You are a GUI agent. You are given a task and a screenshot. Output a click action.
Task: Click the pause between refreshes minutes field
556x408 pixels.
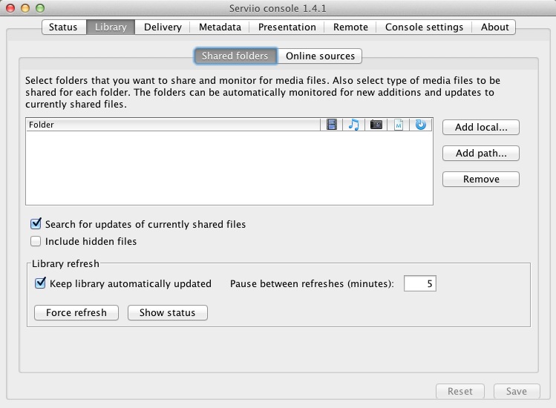[x=420, y=283]
